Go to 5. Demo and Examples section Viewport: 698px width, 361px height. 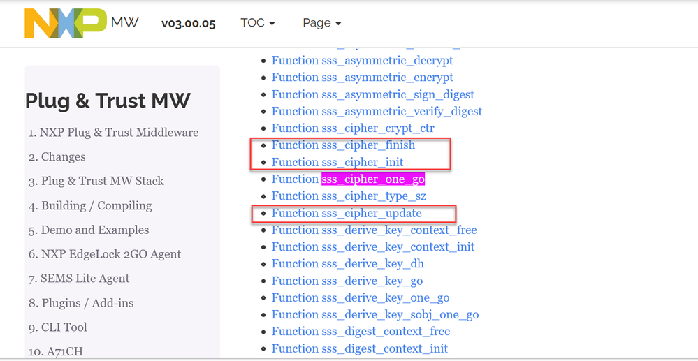tap(89, 230)
